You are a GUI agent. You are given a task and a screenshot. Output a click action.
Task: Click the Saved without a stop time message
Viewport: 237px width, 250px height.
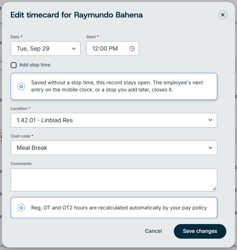coord(117,86)
